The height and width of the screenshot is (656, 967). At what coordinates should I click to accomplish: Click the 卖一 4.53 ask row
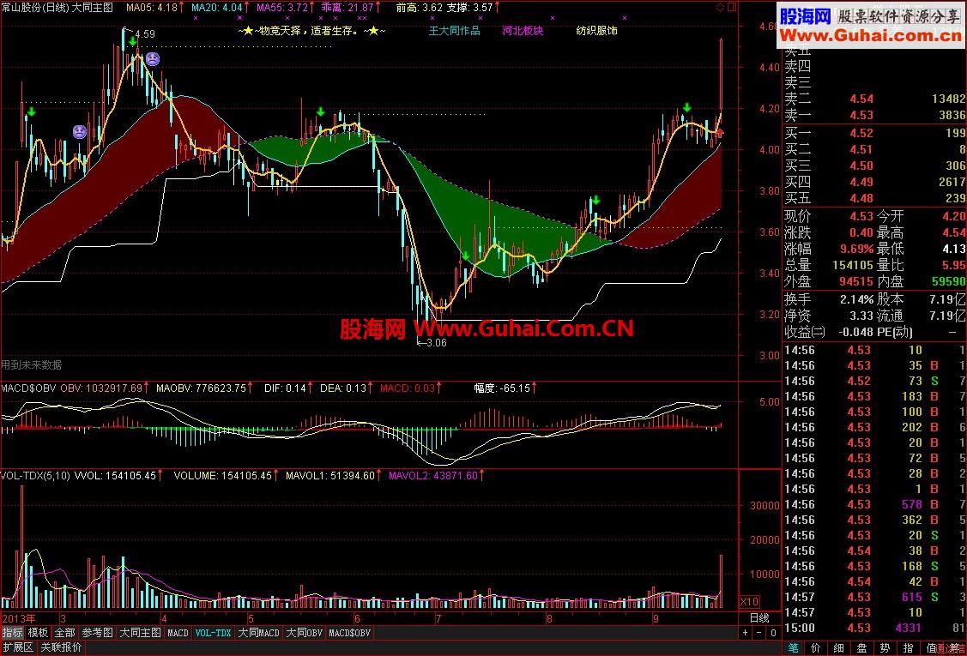tap(874, 115)
